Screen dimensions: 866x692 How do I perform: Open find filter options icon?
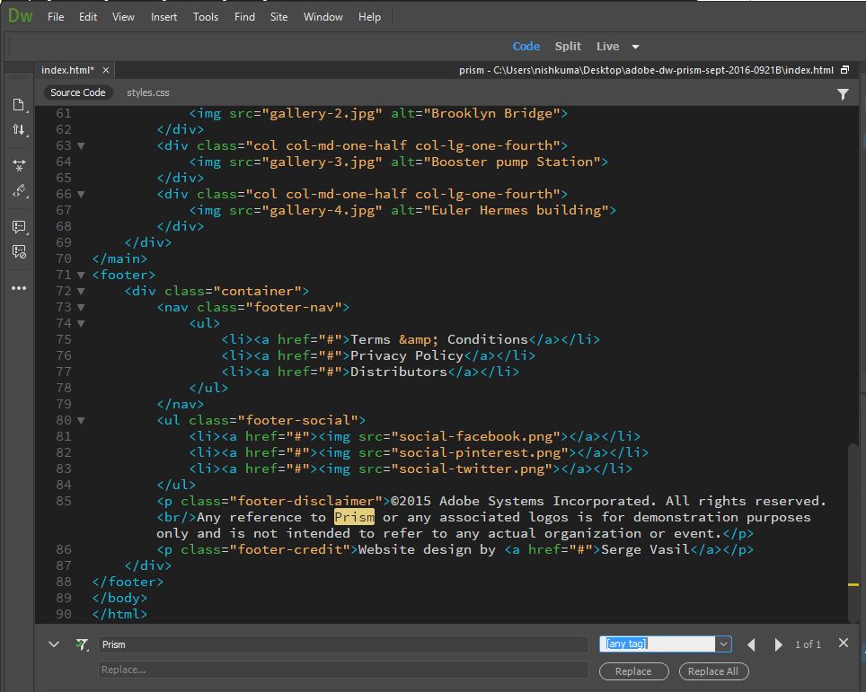tap(83, 644)
